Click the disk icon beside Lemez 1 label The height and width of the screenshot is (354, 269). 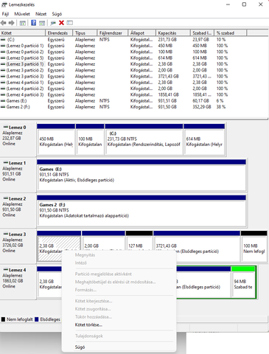[6, 163]
